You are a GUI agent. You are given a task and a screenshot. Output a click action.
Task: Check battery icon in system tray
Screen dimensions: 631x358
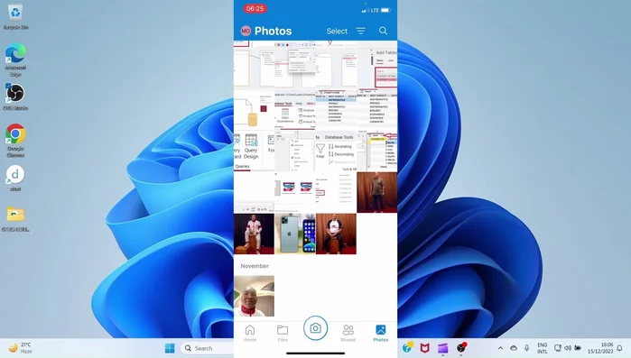[x=578, y=348]
